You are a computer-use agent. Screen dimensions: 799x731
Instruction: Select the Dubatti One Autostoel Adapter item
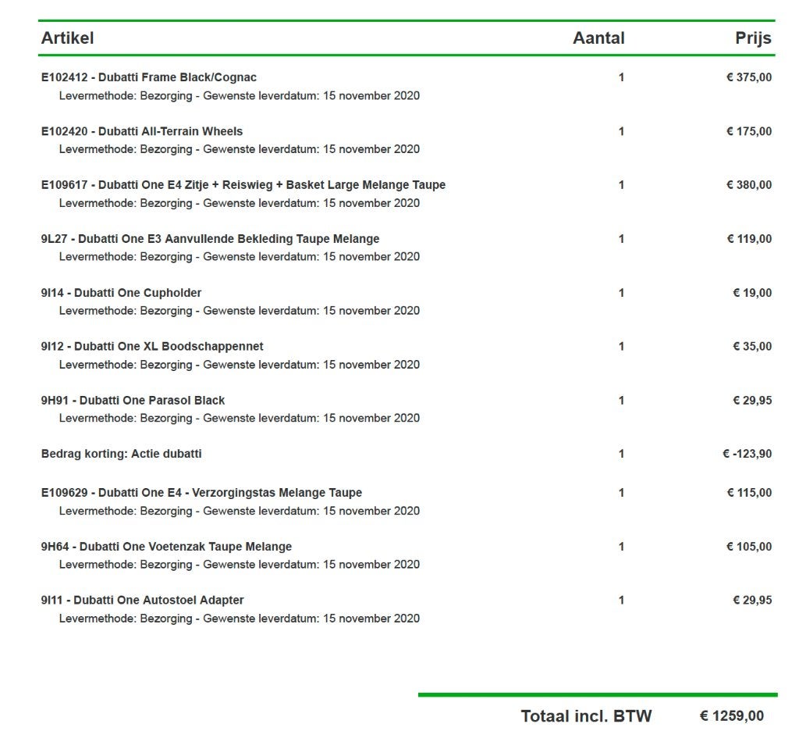click(x=142, y=601)
